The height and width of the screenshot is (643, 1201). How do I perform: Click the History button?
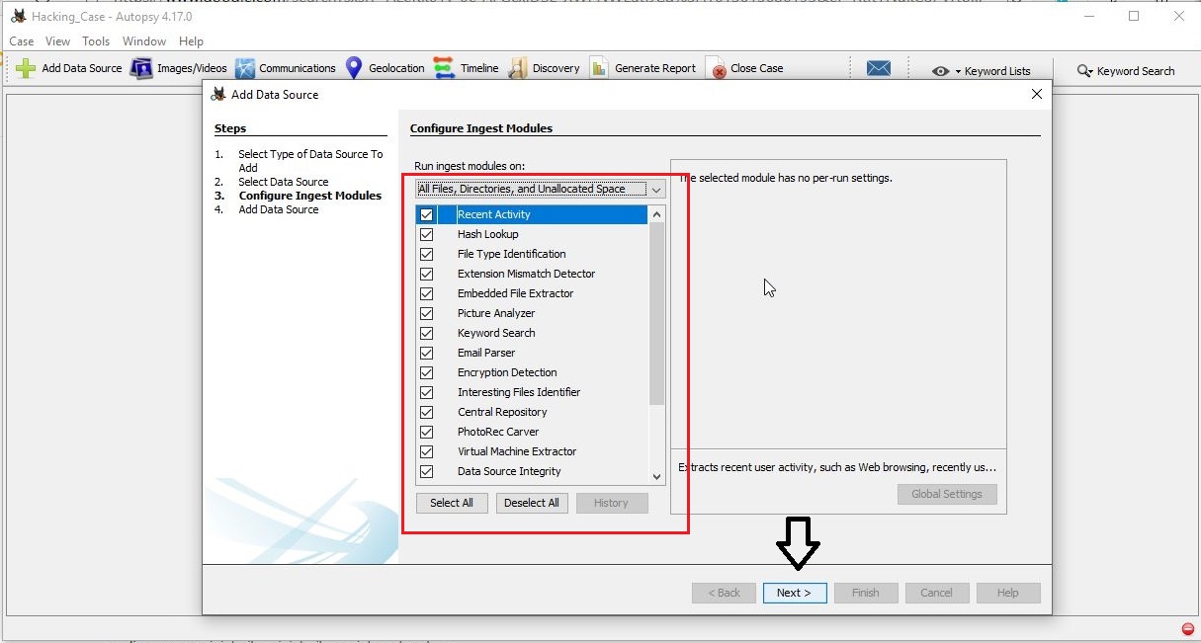point(611,503)
